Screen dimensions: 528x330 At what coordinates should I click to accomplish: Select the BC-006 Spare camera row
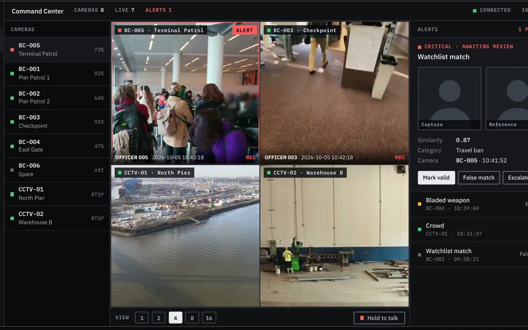(57, 170)
